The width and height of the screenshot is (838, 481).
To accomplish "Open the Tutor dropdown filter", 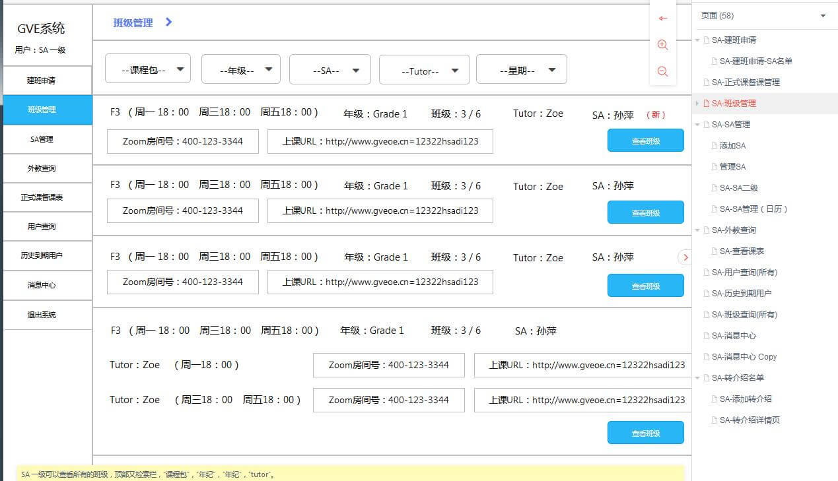I will [425, 69].
